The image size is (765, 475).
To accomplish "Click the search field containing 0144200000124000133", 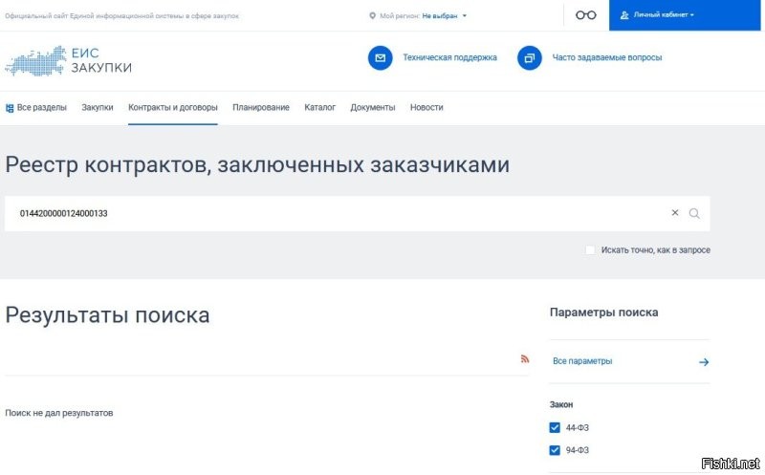I will tap(357, 213).
